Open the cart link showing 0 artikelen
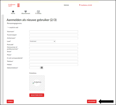Viewport: 116px width, 105px height. point(86,5)
